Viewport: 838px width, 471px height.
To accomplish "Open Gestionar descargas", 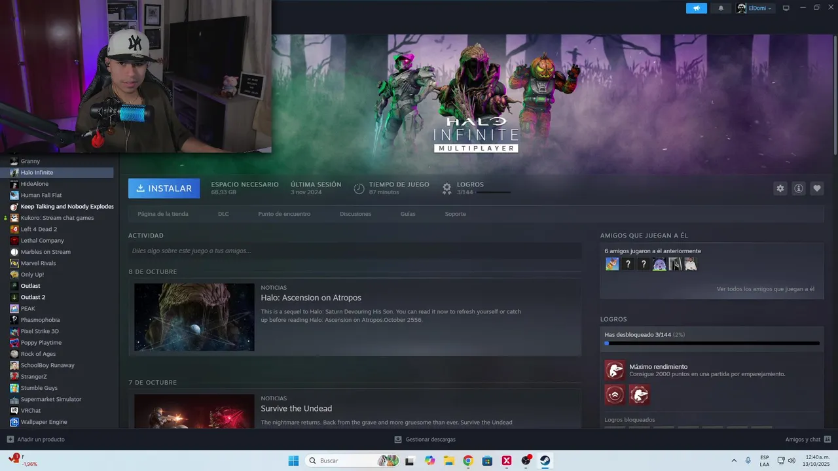I will coord(425,440).
